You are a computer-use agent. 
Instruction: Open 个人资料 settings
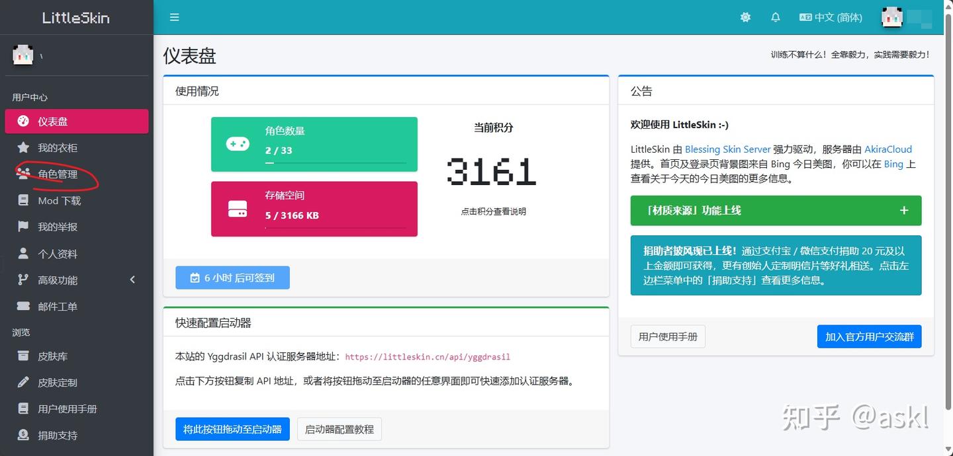click(x=56, y=253)
